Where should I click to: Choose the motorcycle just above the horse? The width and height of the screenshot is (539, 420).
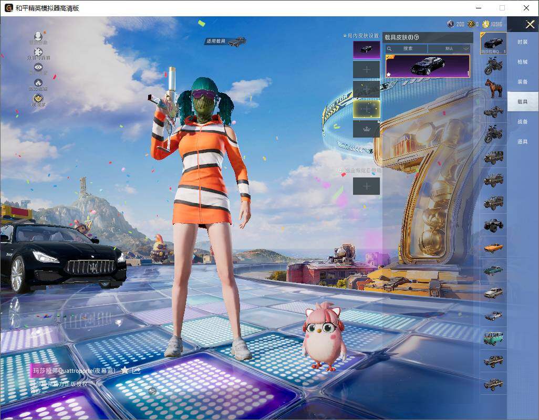(x=494, y=66)
